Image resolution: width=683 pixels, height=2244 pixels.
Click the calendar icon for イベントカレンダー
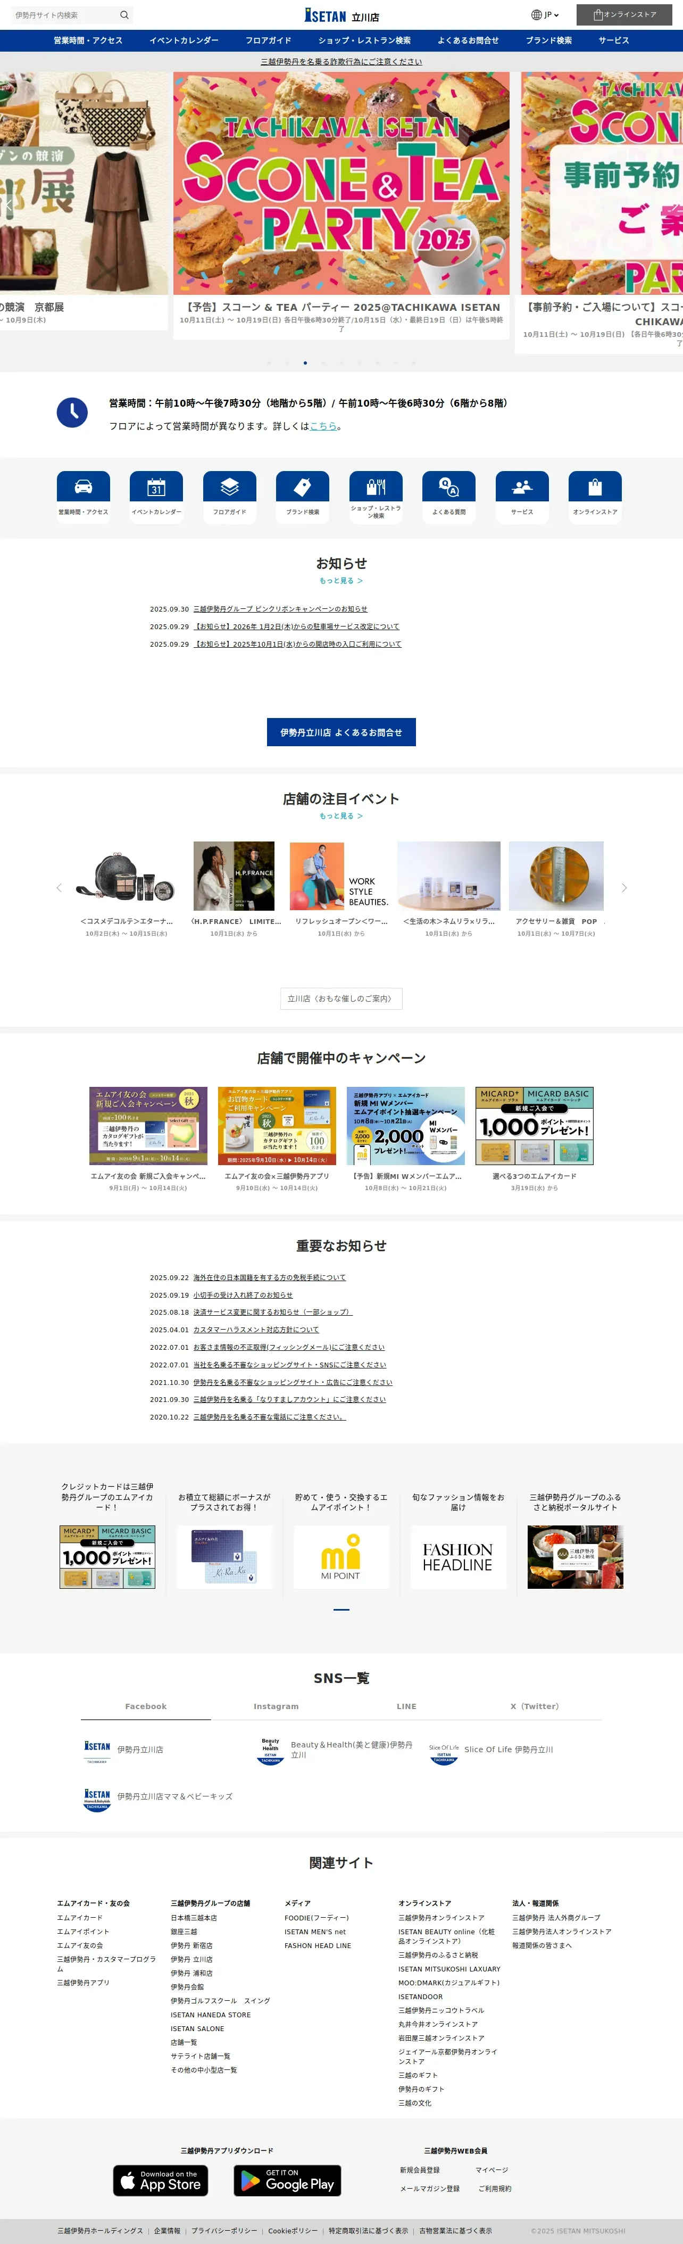[x=156, y=486]
